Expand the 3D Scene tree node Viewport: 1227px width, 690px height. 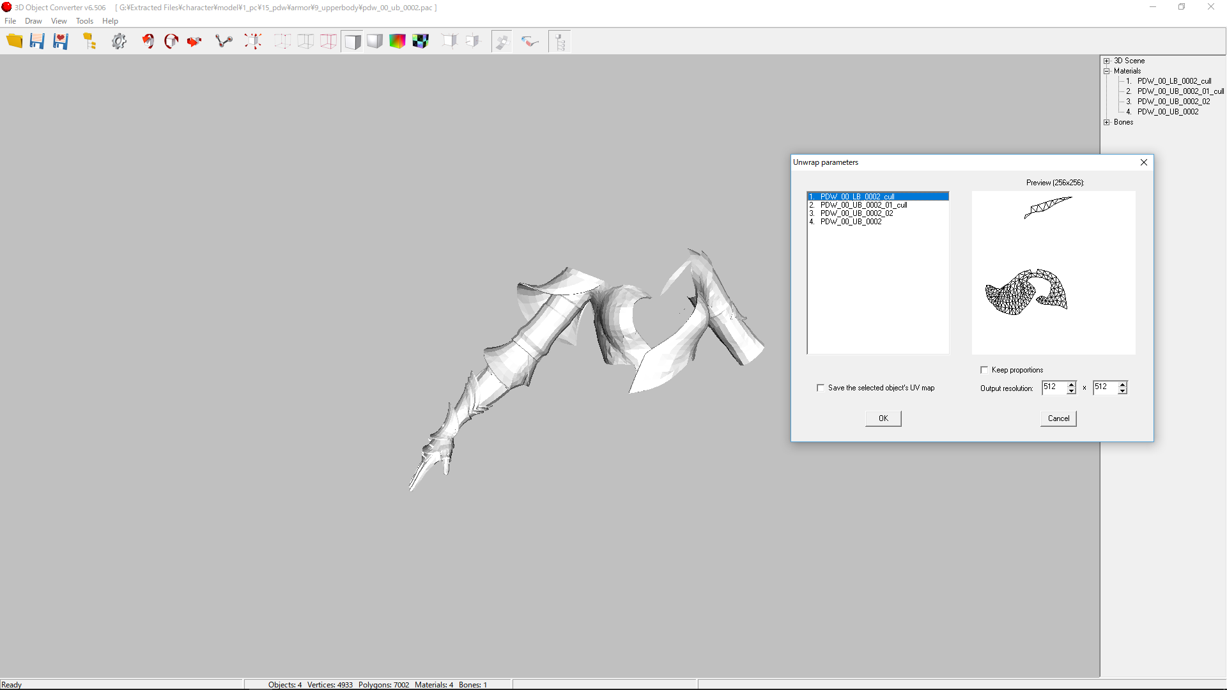point(1107,61)
